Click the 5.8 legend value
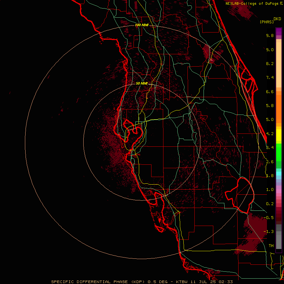The height and width of the screenshot is (284, 284). point(270,106)
